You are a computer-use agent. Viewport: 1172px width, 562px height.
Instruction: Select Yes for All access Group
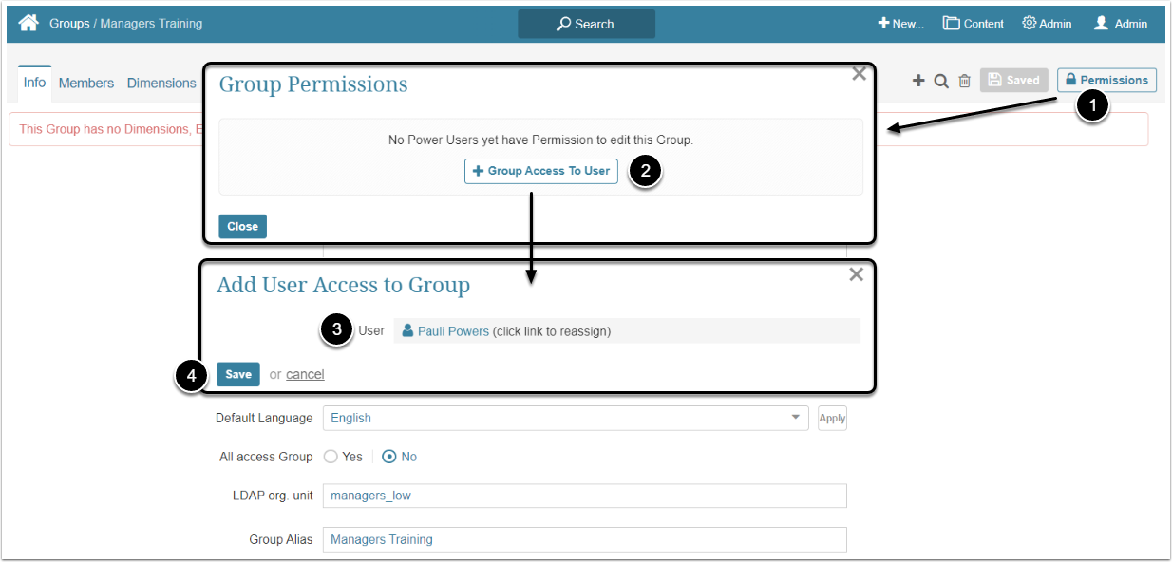tap(331, 457)
